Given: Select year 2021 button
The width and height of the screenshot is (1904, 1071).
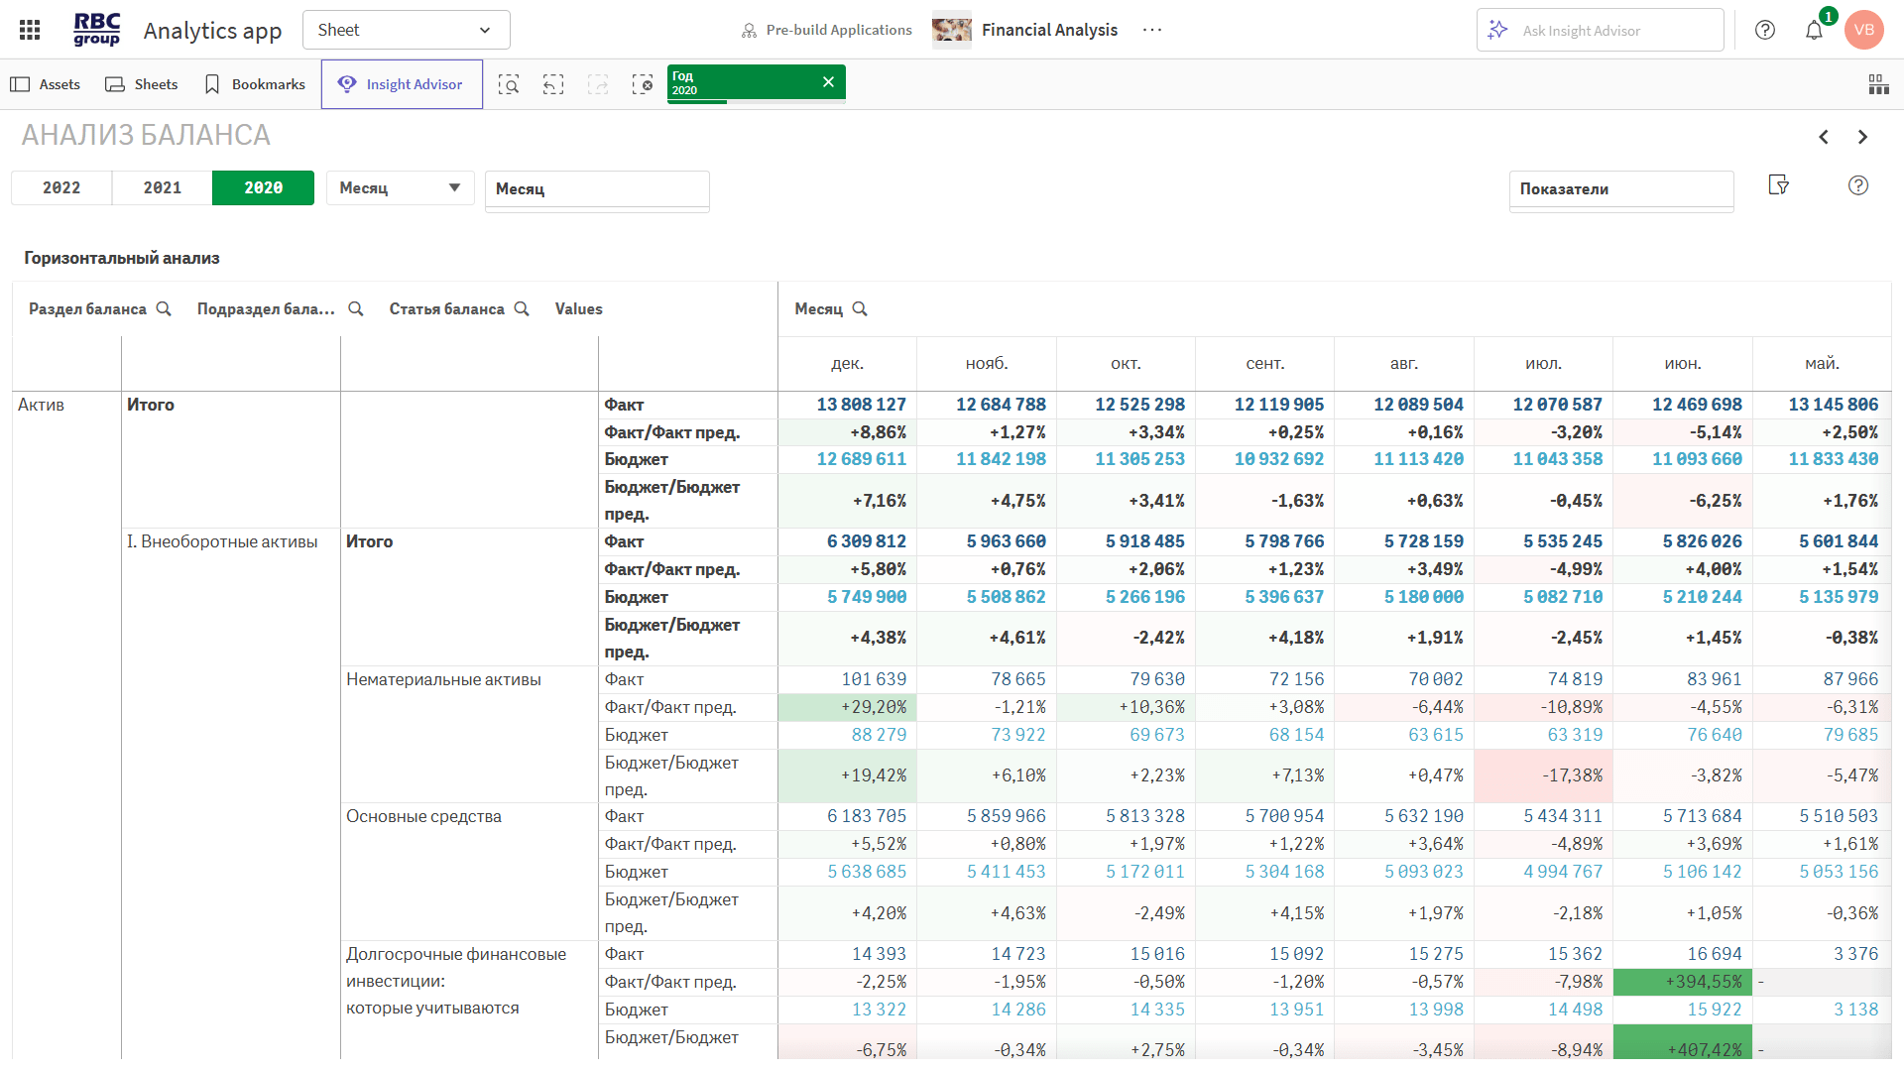Looking at the screenshot, I should coord(163,188).
